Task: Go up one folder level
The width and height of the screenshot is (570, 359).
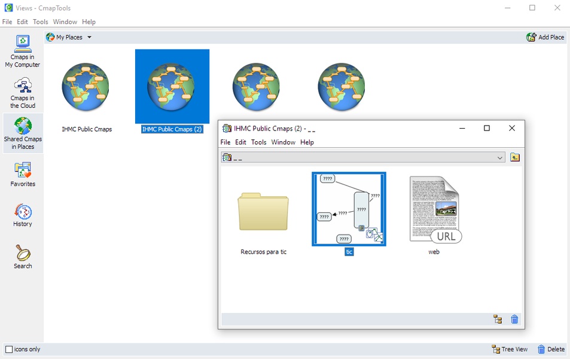Action: click(x=515, y=157)
